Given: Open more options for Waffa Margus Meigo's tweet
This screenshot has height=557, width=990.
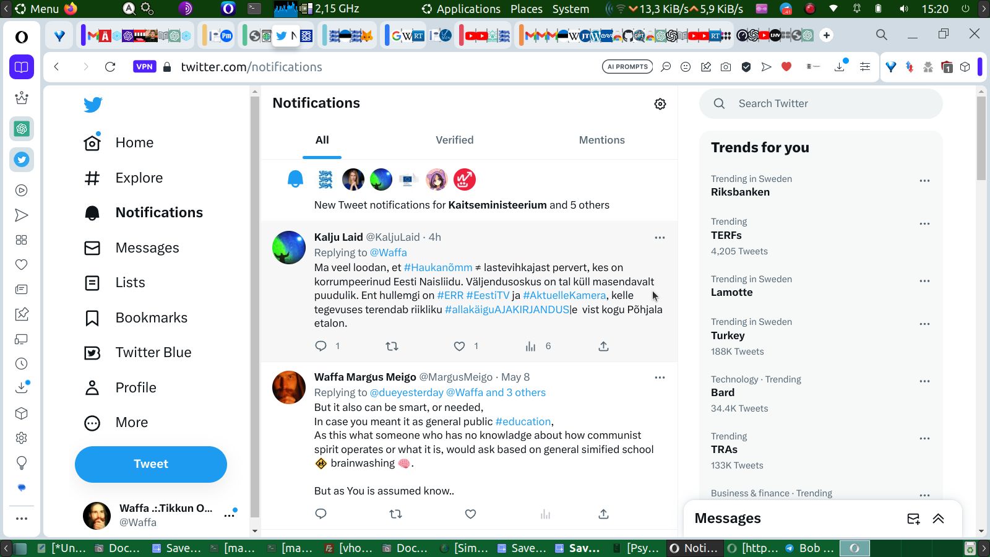Looking at the screenshot, I should pos(660,378).
